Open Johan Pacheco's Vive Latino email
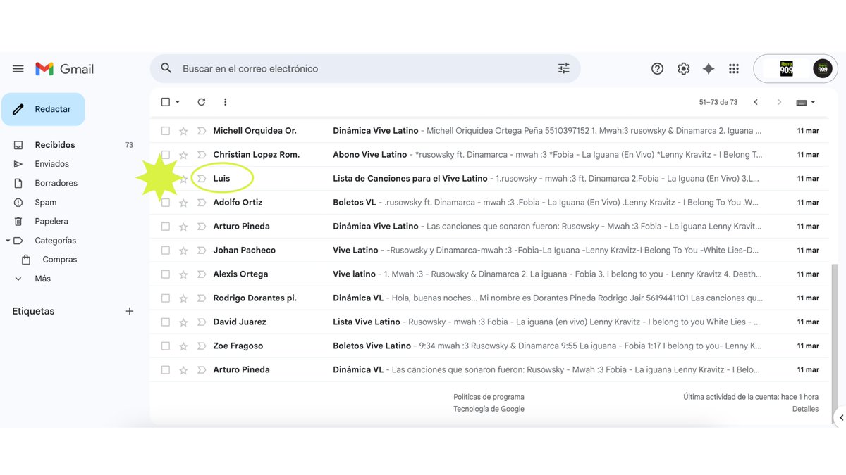 pos(489,251)
